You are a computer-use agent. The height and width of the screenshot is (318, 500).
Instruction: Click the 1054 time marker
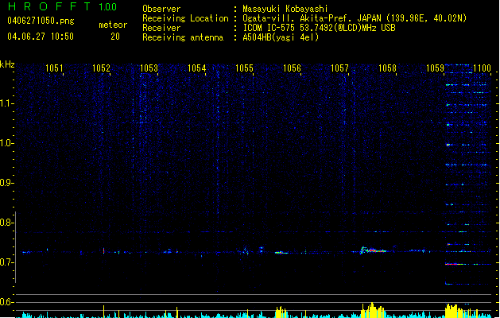click(x=197, y=68)
